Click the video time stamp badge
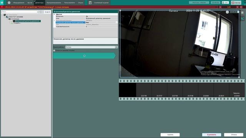Viewport: 246px width, 138px height. 233,12
